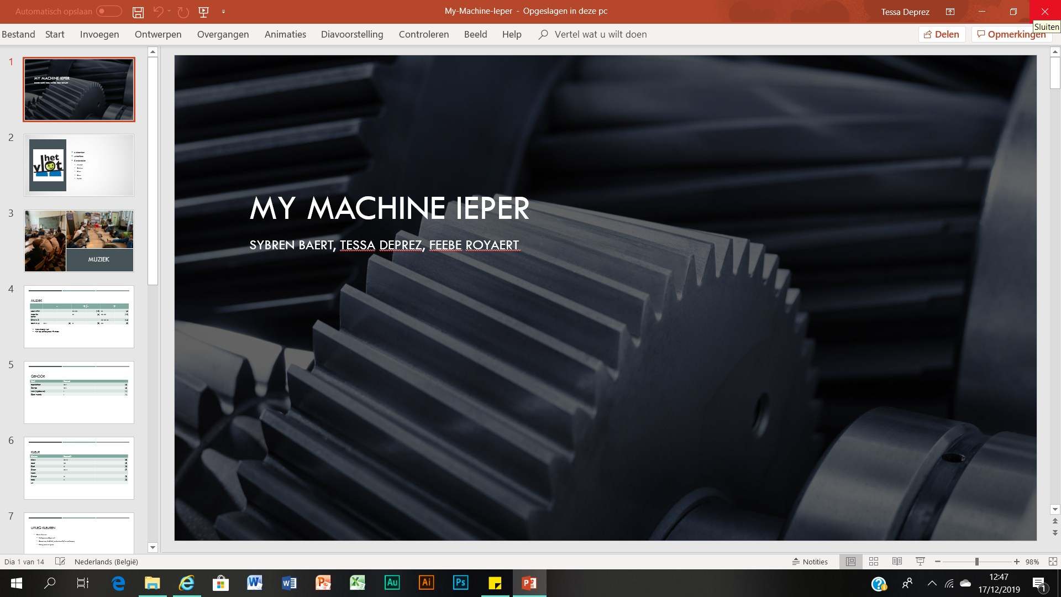Click the Delen button
This screenshot has height=597, width=1061.
pyautogui.click(x=942, y=34)
